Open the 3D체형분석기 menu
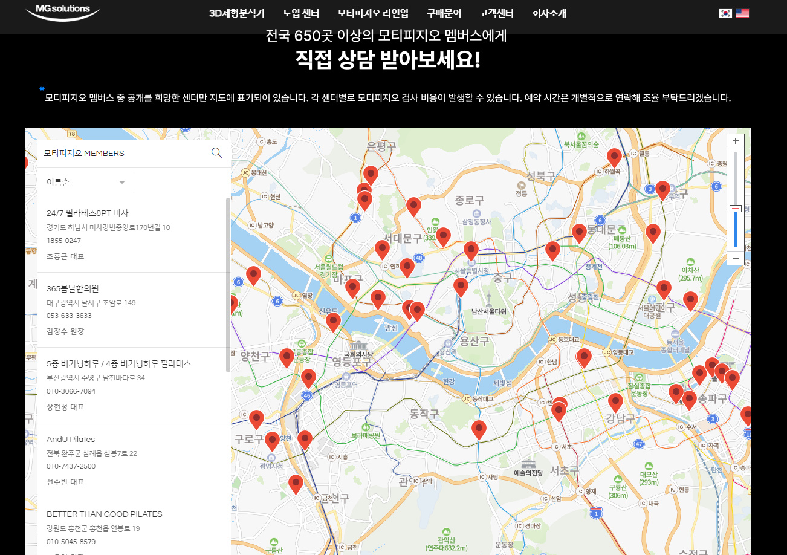This screenshot has height=555, width=787. tap(237, 13)
